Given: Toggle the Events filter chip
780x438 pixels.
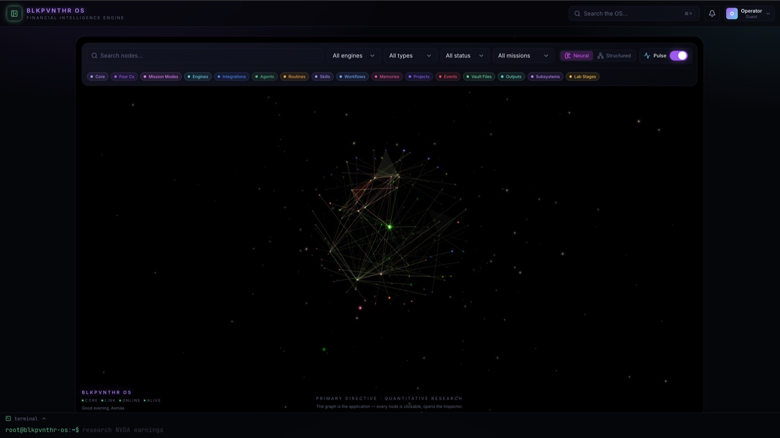Looking at the screenshot, I should (448, 76).
